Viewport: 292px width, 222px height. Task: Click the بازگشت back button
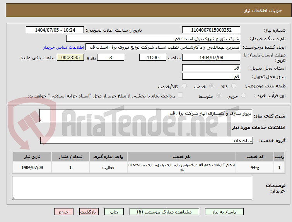(x=89, y=212)
